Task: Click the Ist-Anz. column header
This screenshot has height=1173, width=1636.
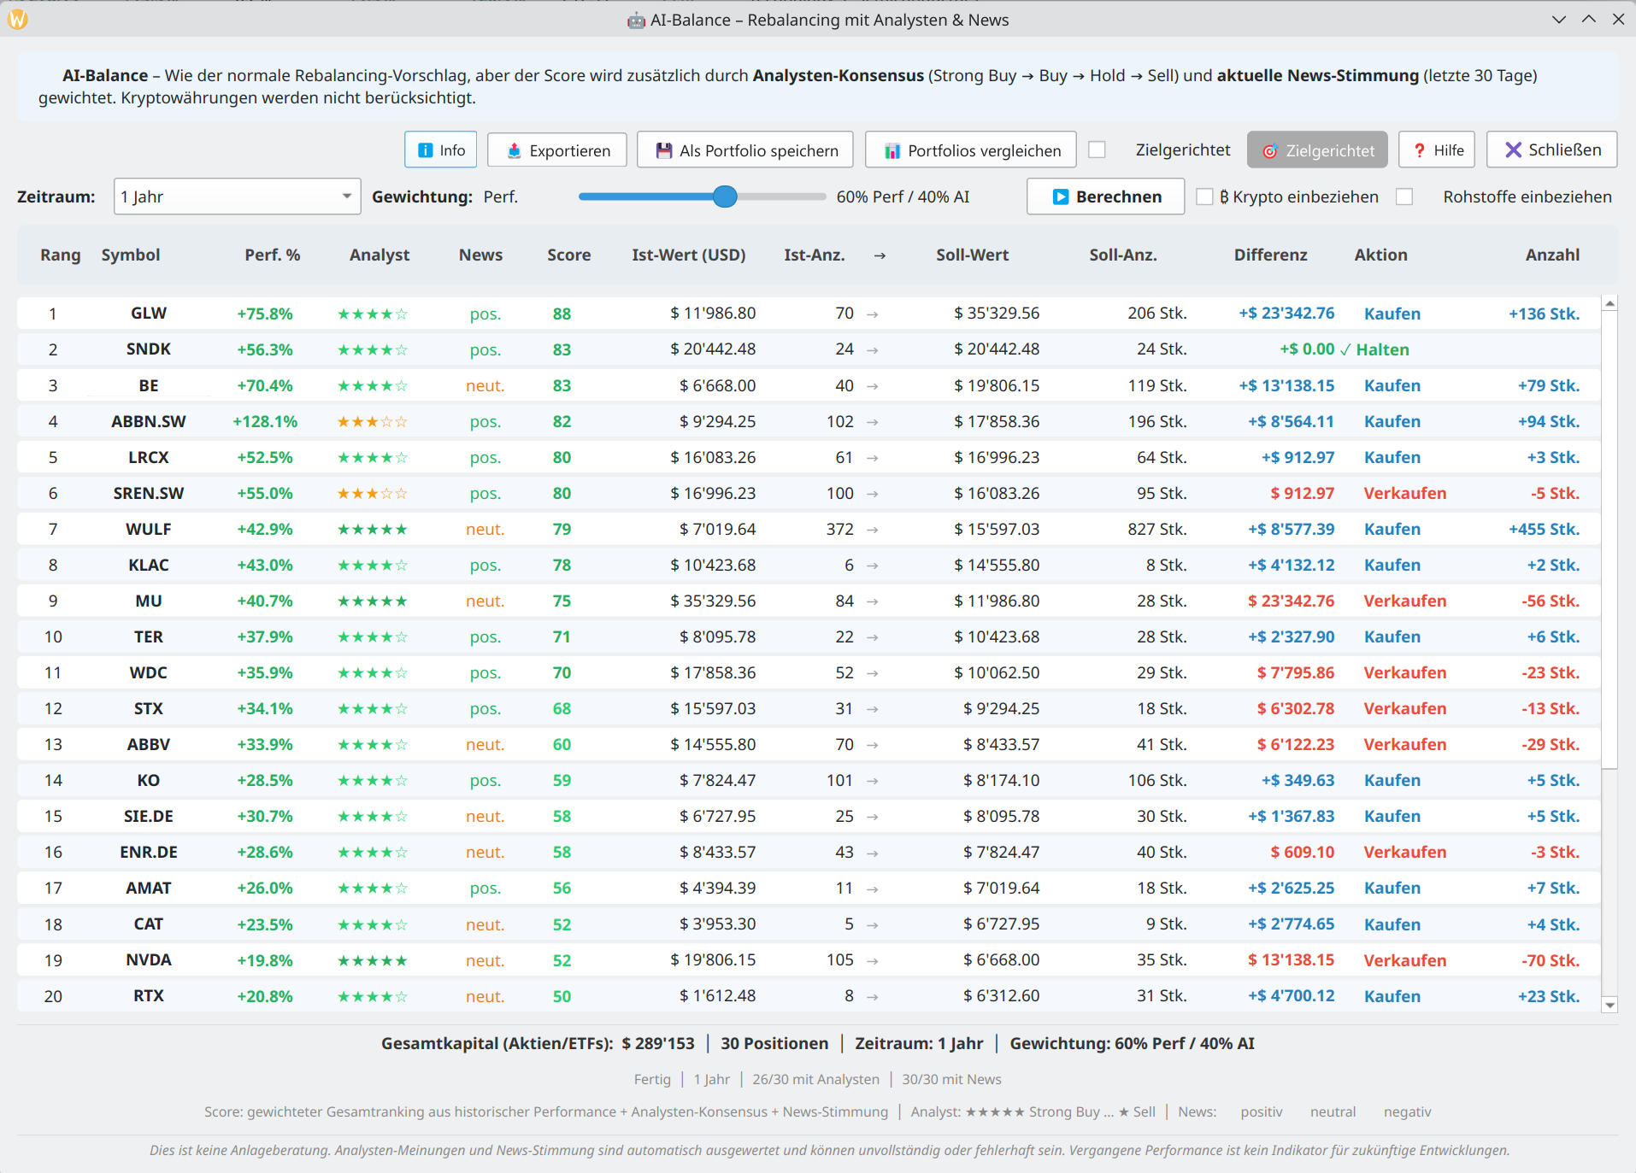Action: pos(815,255)
